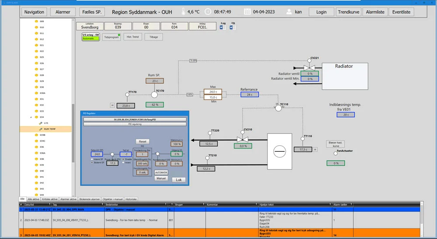Switch to the Kritiske aktive tab

[49, 199]
